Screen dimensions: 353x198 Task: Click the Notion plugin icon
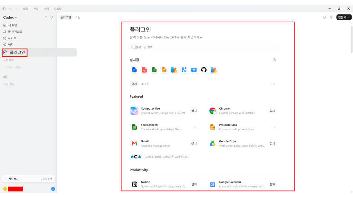[134, 184]
